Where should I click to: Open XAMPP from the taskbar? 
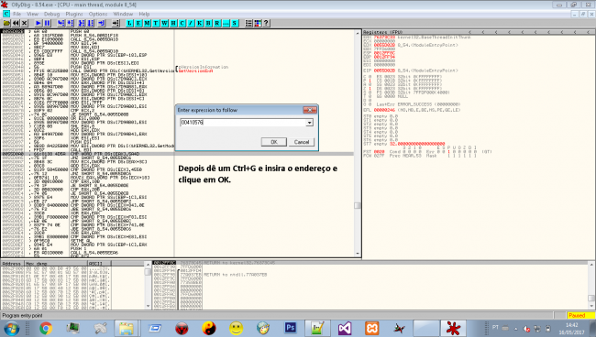[371, 328]
